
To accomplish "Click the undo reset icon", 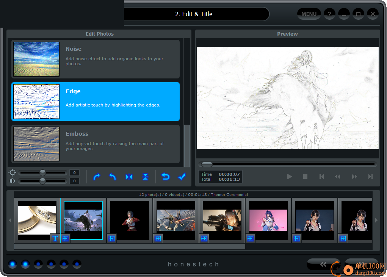I will (x=165, y=177).
